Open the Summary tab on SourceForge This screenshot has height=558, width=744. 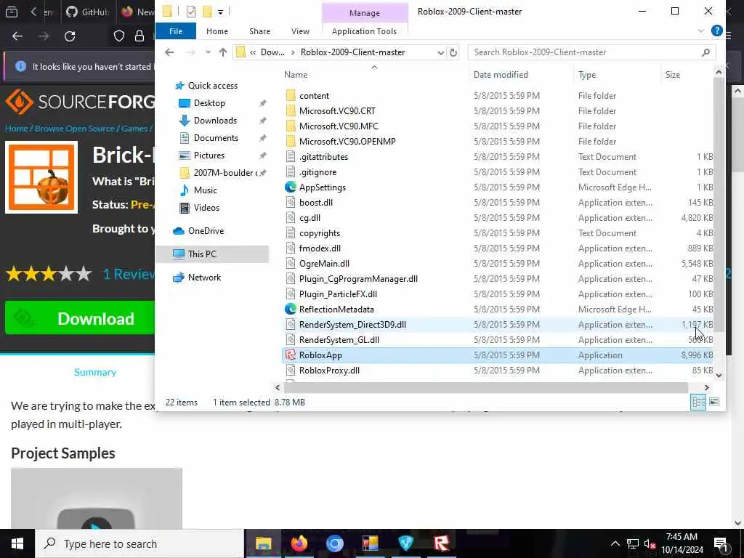click(95, 372)
